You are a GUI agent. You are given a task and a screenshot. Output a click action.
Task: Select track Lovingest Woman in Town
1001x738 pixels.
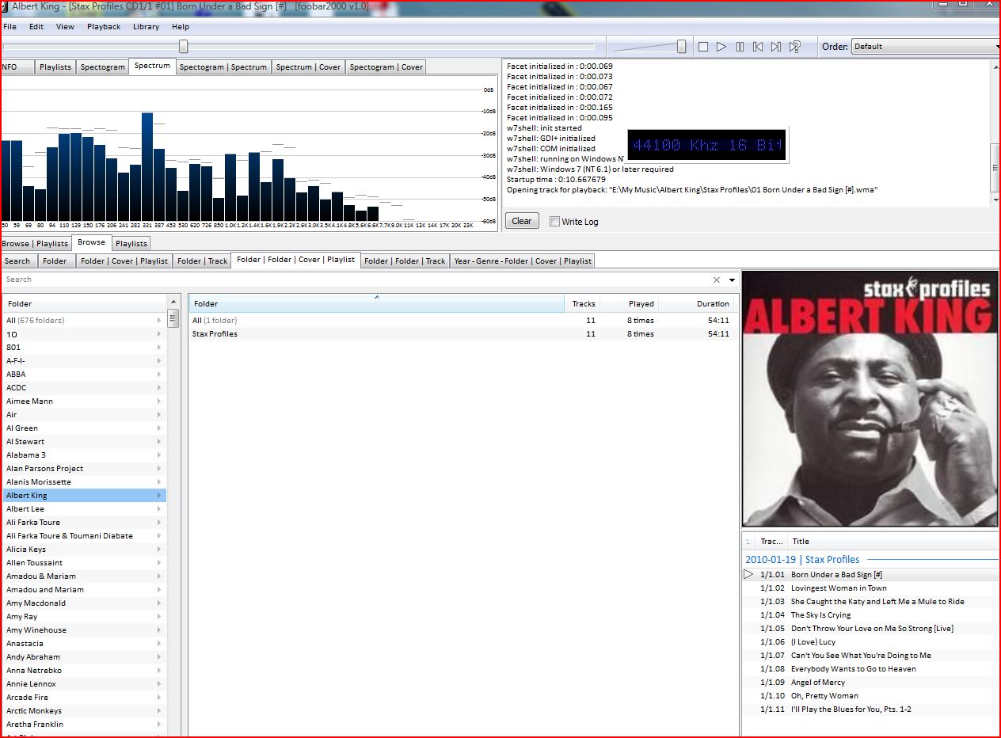click(x=870, y=588)
